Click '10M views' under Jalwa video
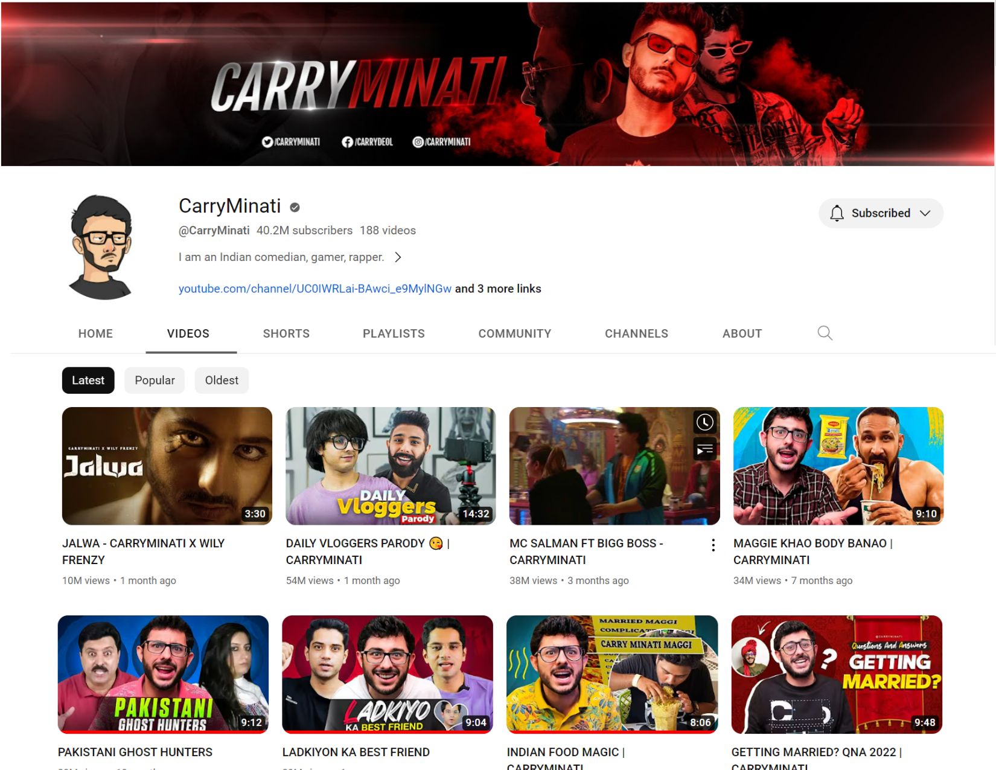Viewport: 996px width, 770px height. tap(86, 580)
